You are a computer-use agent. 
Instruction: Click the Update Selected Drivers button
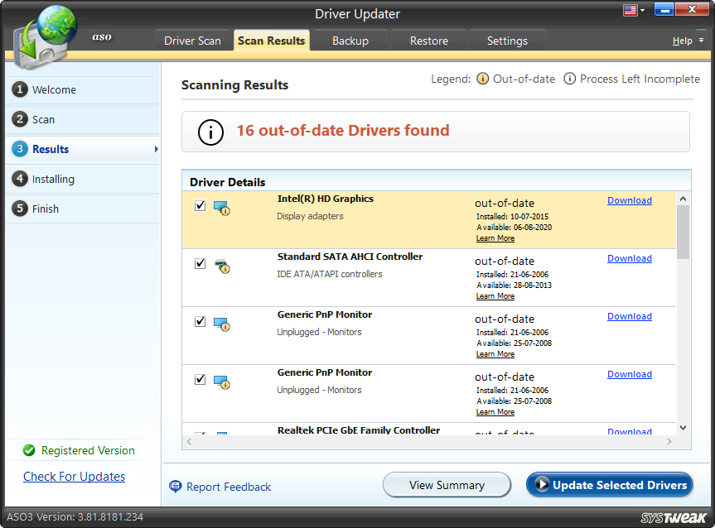point(609,485)
